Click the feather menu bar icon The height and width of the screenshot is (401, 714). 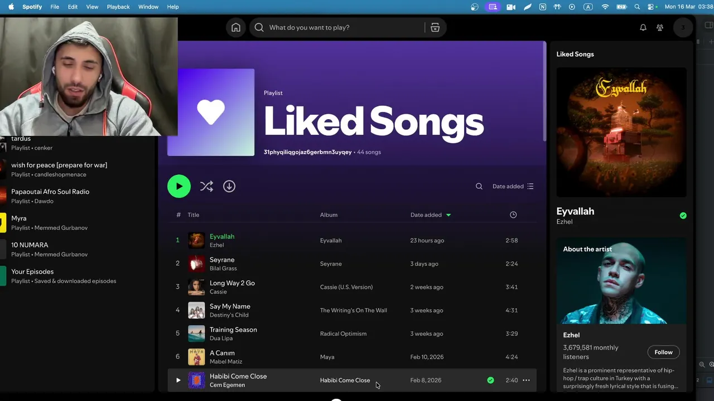[527, 7]
